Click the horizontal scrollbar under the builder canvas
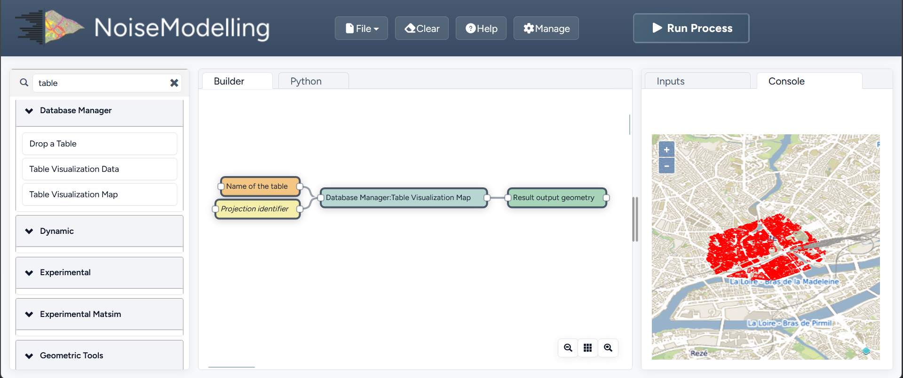This screenshot has width=903, height=378. [231, 367]
